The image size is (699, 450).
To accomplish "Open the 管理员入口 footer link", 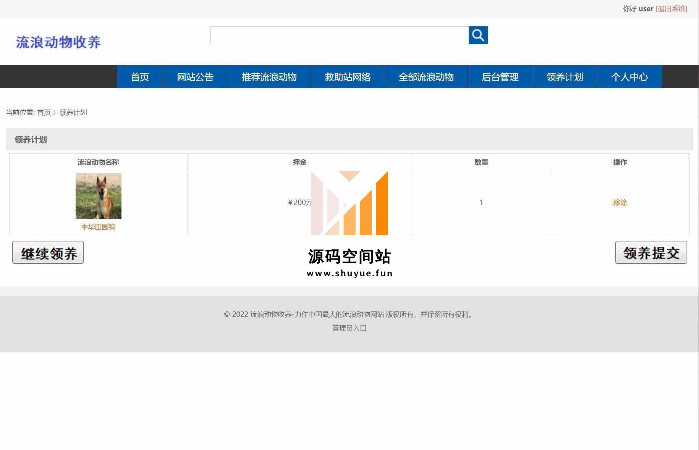I will point(349,328).
